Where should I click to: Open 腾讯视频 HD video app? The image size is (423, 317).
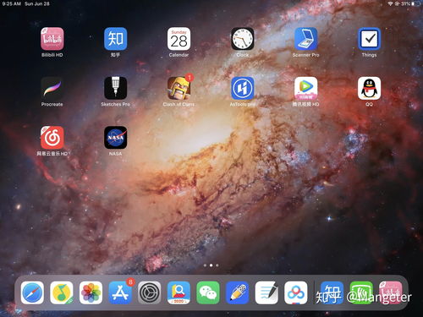[306, 88]
